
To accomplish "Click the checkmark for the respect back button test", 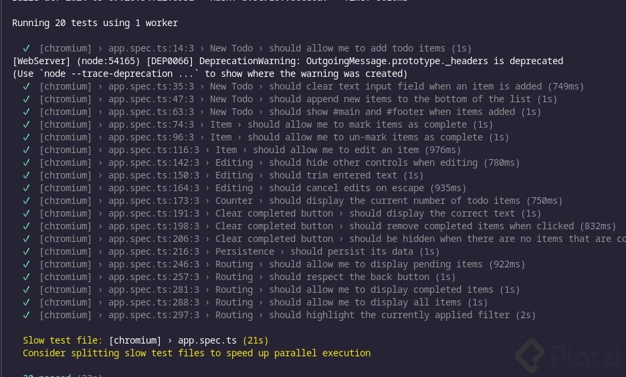I will tap(26, 277).
